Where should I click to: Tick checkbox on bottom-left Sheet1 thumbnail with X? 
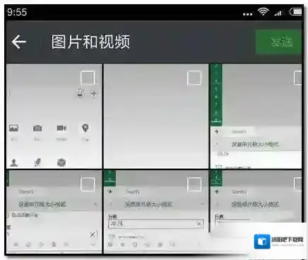[88, 184]
